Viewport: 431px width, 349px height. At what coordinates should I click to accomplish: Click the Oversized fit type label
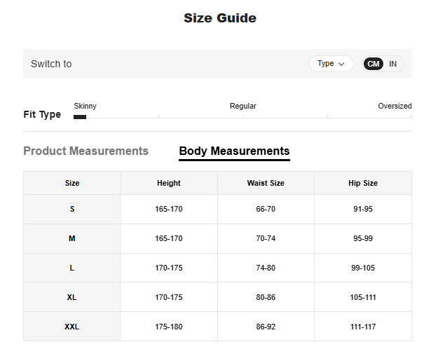395,106
